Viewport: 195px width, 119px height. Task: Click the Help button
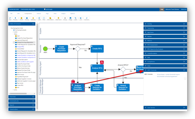coord(162,9)
